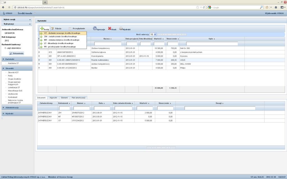Select document OT/1234/2012

(161, 121)
